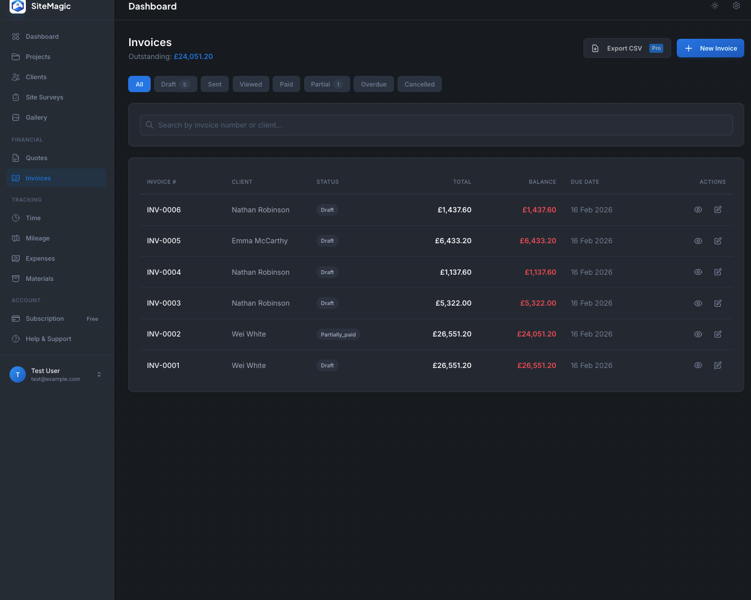Toggle light mode with the sun icon
Image resolution: width=751 pixels, height=600 pixels.
715,6
